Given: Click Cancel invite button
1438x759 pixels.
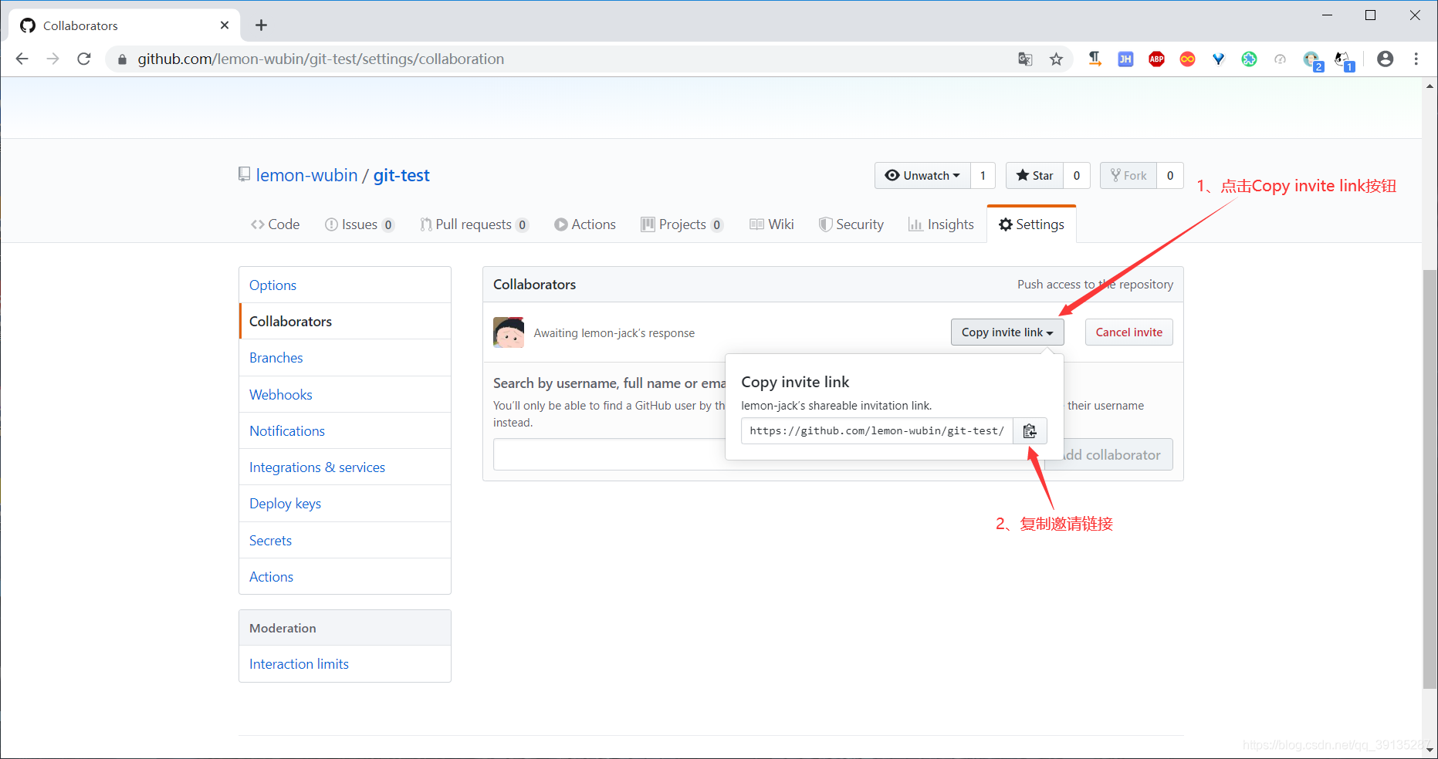Looking at the screenshot, I should 1128,332.
